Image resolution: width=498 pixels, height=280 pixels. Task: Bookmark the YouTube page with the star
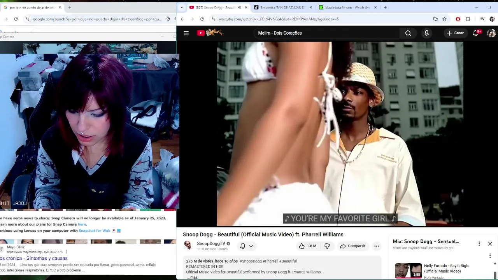(x=444, y=19)
